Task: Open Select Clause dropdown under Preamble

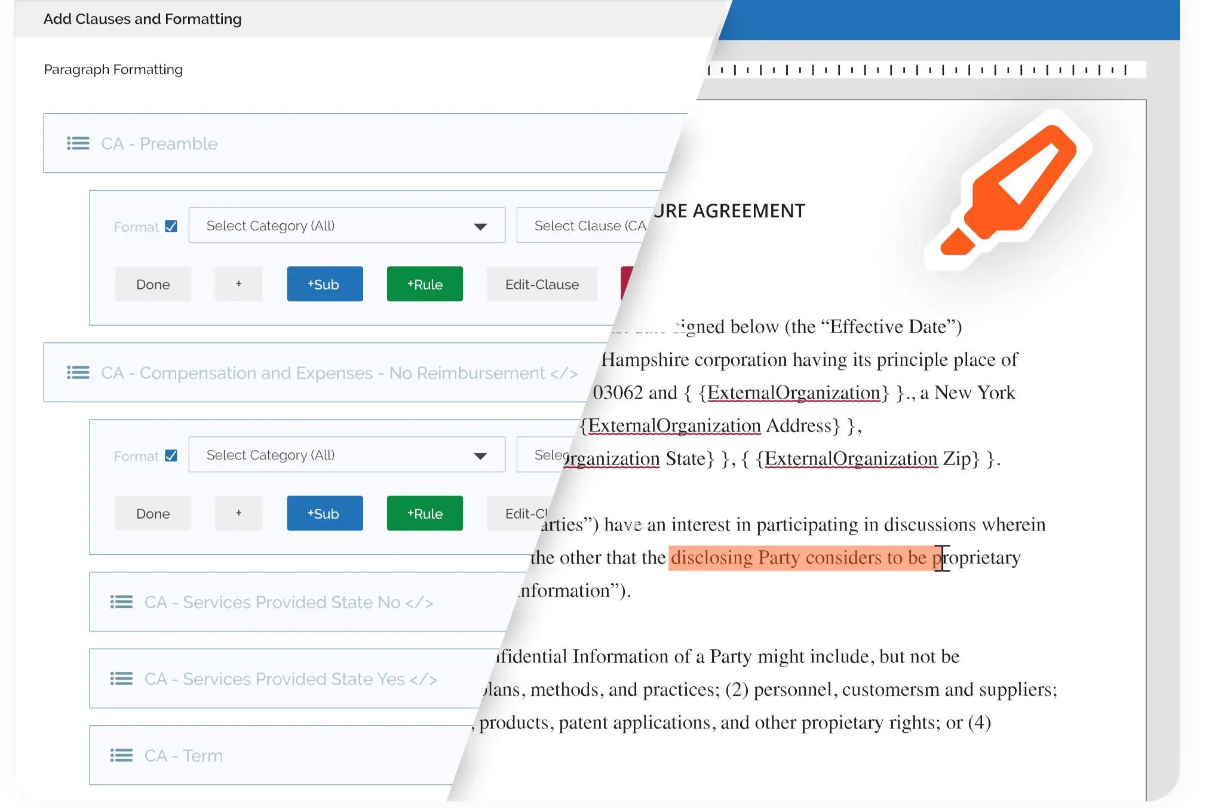Action: coord(582,226)
